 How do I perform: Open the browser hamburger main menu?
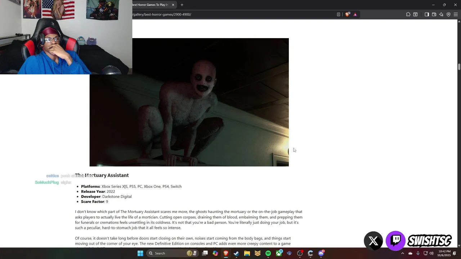(456, 14)
